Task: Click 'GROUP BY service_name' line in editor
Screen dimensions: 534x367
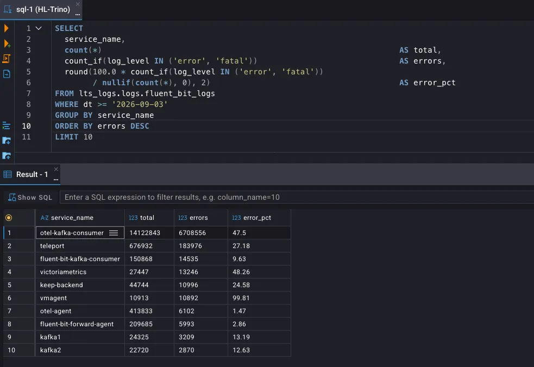Action: [104, 115]
